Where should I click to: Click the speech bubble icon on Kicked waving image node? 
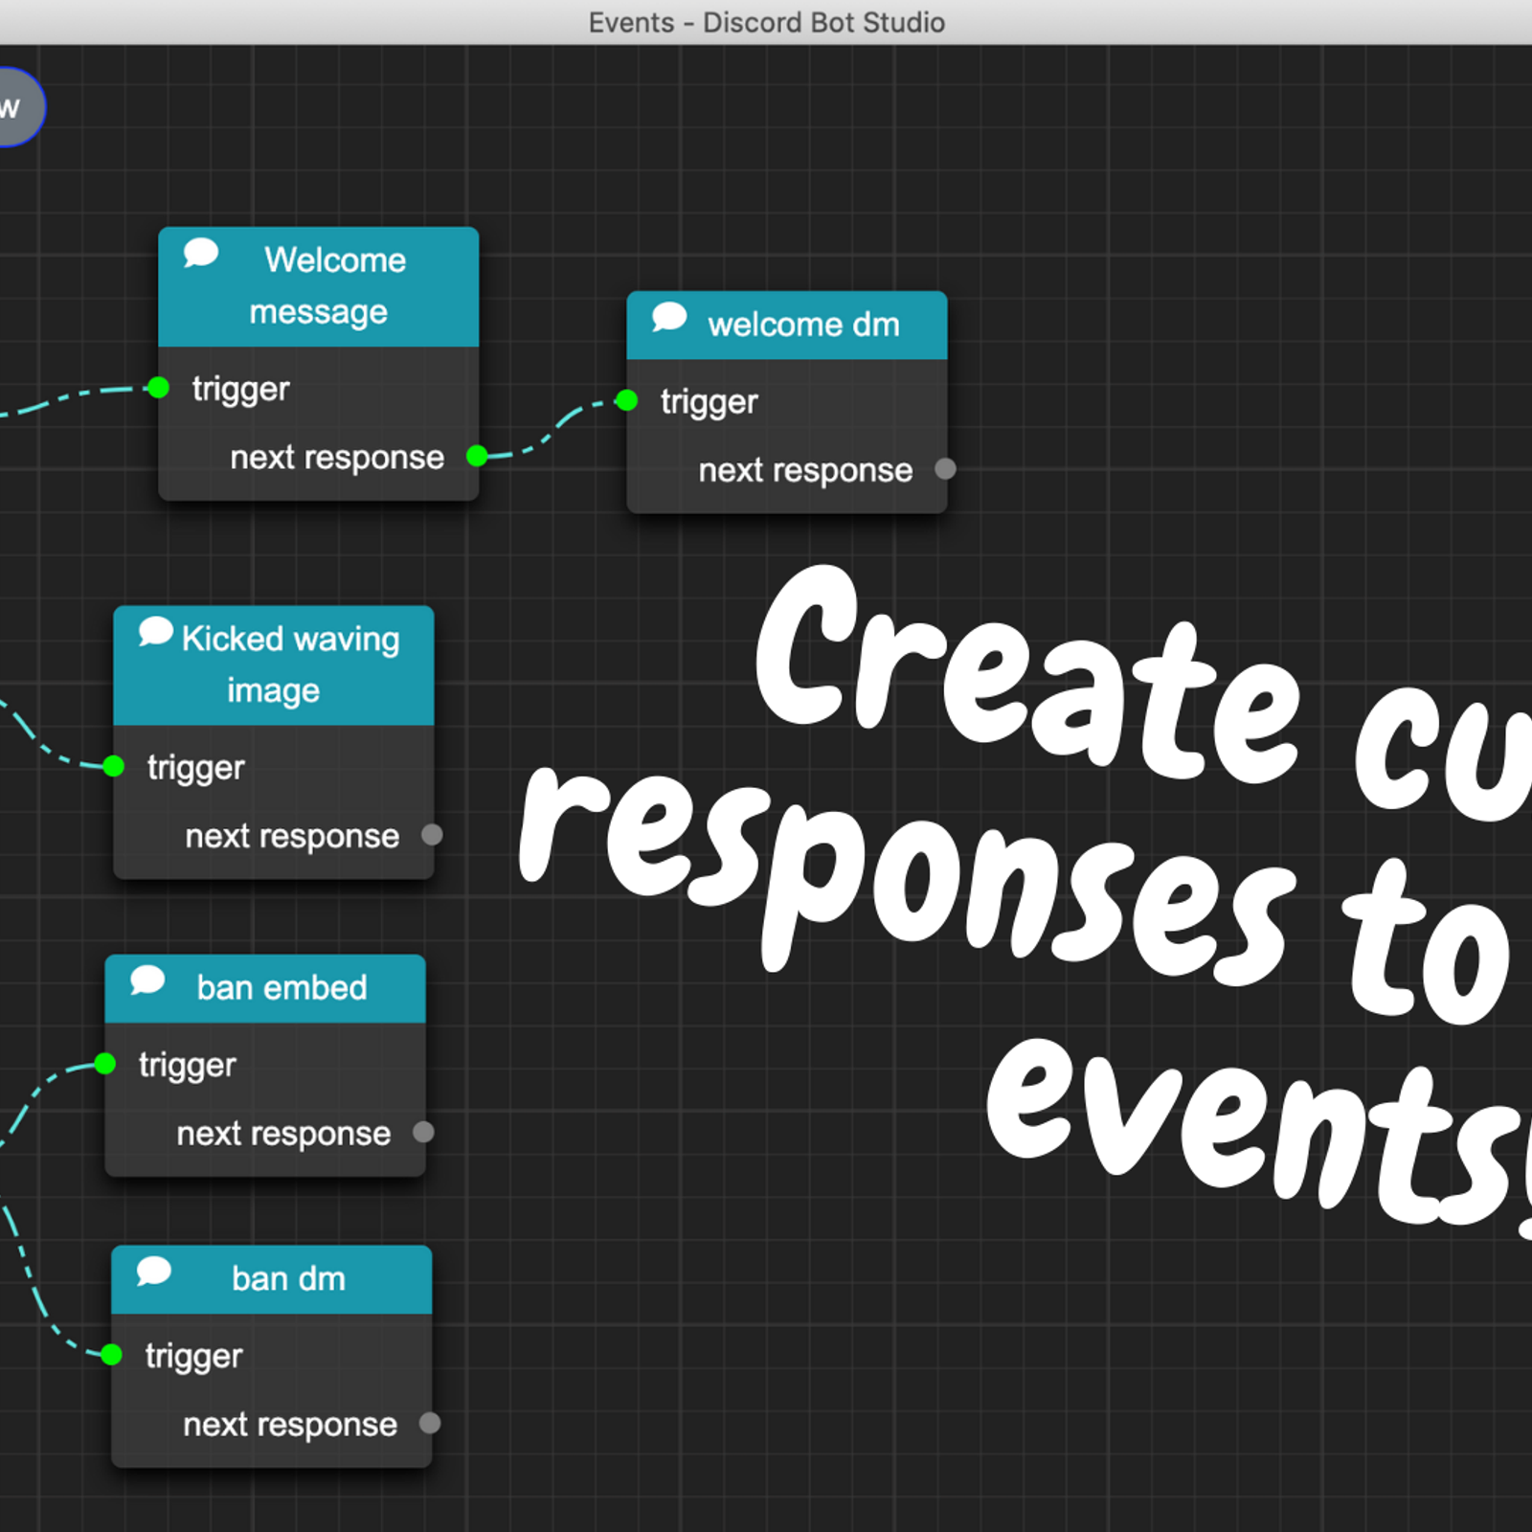(155, 632)
